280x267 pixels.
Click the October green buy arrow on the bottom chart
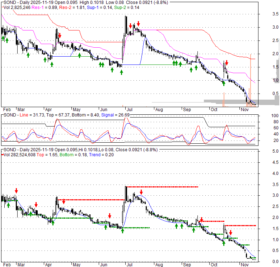click(224, 243)
